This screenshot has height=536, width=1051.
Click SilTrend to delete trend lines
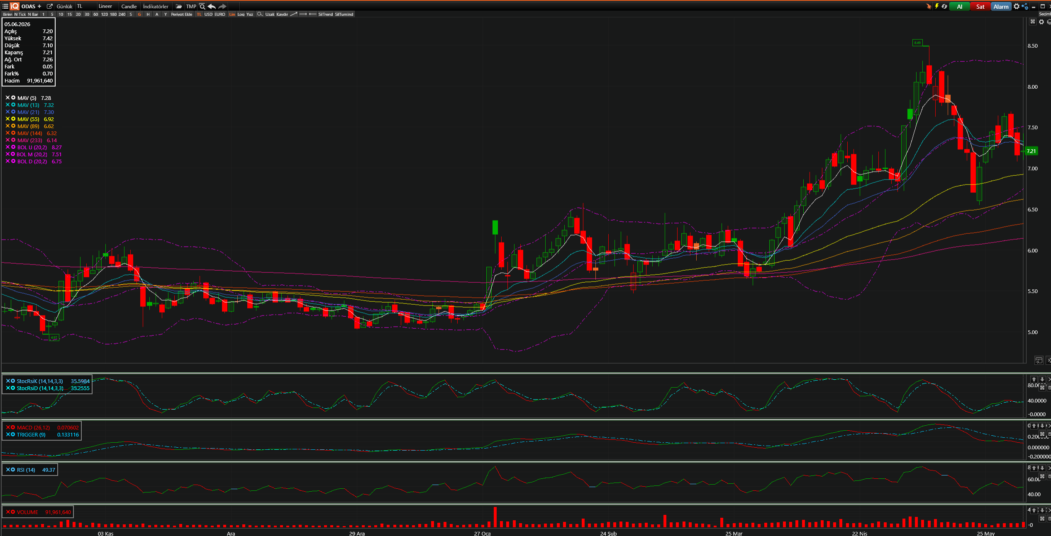325,14
